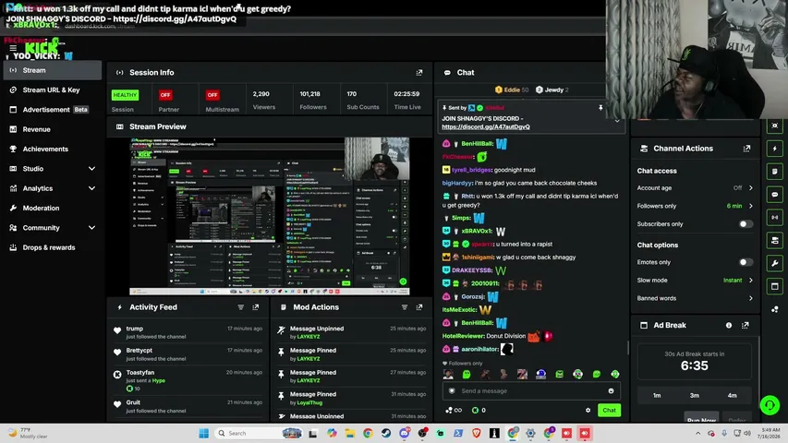Click the chat bubble icon in right rail
The width and height of the screenshot is (788, 443).
click(775, 195)
